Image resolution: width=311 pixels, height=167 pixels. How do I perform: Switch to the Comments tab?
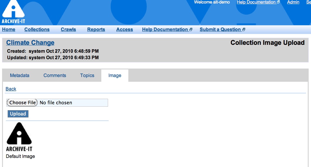click(x=55, y=76)
